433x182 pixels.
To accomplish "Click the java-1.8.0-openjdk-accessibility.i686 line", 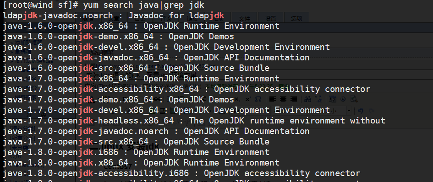I will coord(181,173).
